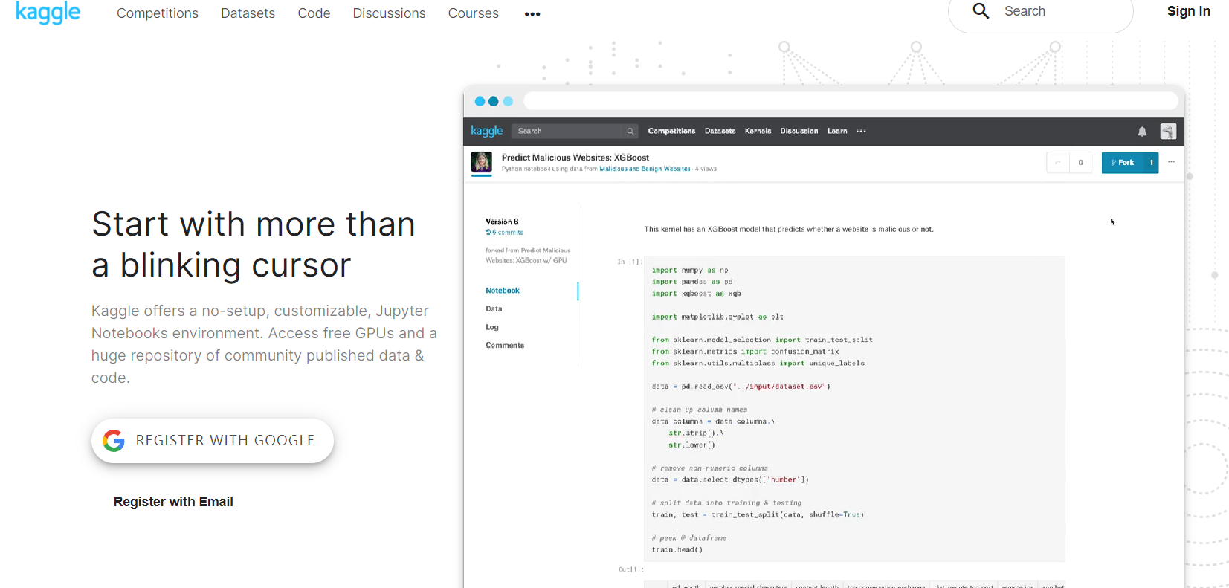Click the Kaggle logo in the header
Image resolution: width=1229 pixels, height=588 pixels.
pyautogui.click(x=48, y=13)
